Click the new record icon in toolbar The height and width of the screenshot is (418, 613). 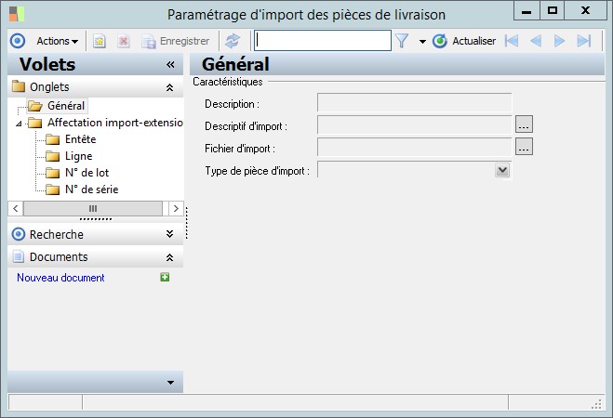(x=100, y=41)
